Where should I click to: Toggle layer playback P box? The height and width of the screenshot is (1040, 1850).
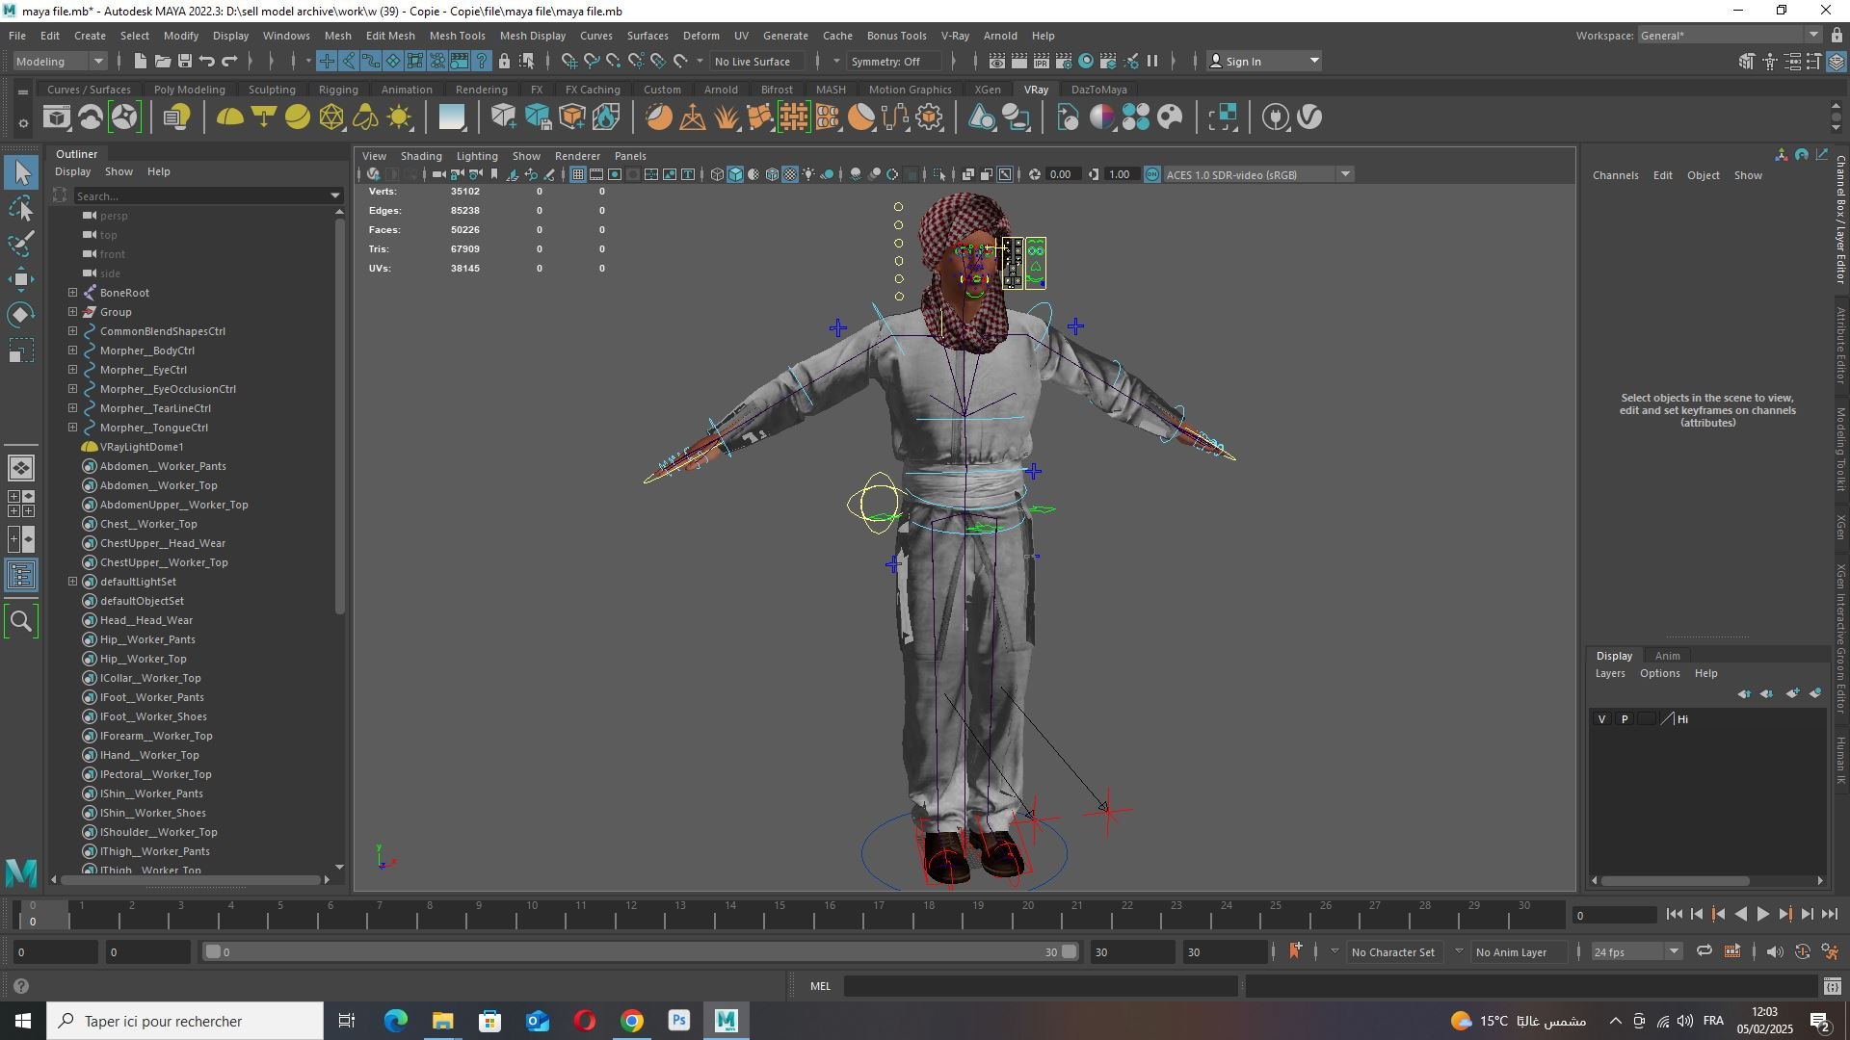(x=1625, y=719)
